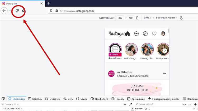
Task: Open multifoto.ru profile avatar
Action: pos(111,74)
